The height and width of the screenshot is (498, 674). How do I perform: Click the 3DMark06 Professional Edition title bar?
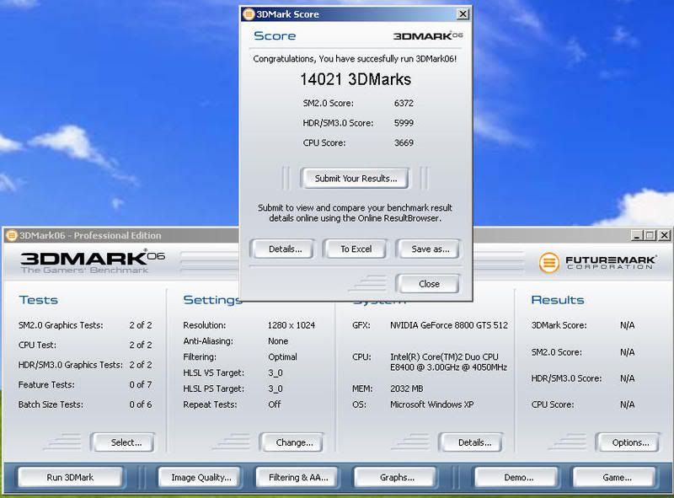point(120,235)
